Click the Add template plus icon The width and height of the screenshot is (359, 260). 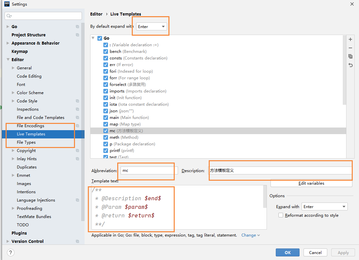(x=350, y=40)
